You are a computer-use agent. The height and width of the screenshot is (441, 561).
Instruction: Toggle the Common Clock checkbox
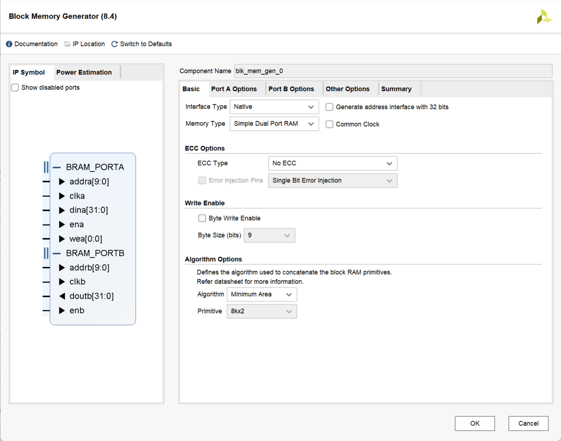329,124
